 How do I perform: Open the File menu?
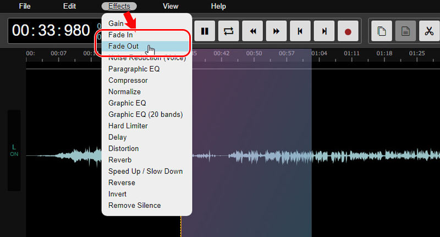pos(25,7)
